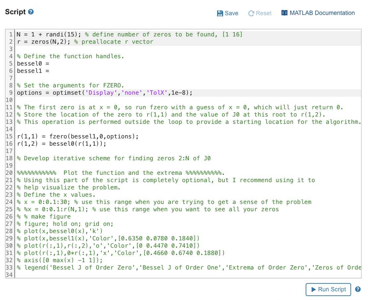Click the '% % make figure' comment line
368x300 pixels.
[44, 217]
